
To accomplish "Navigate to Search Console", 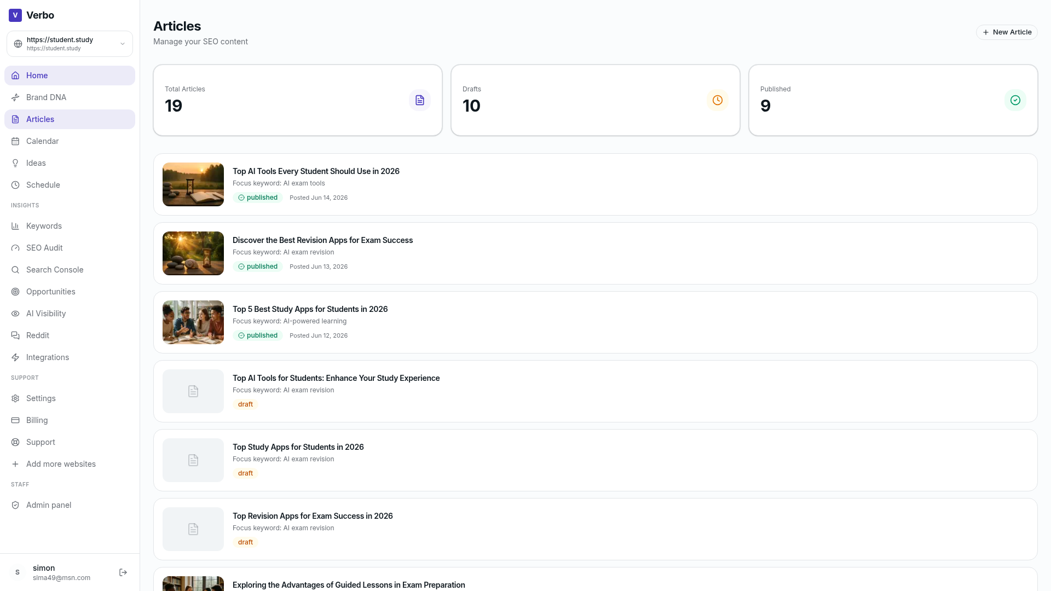I will tap(70, 270).
